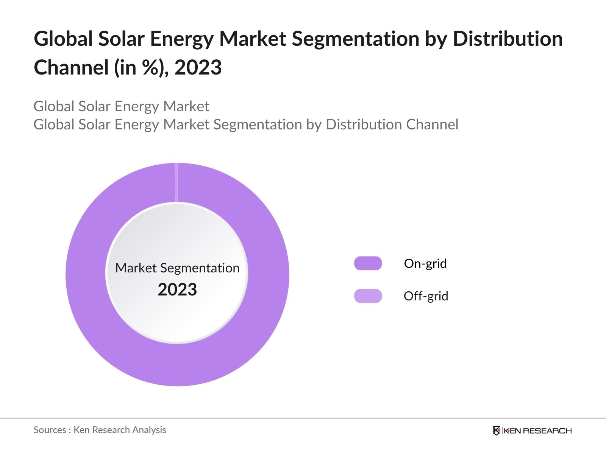Select the Off-grid legend label
606x454 pixels.
[426, 296]
